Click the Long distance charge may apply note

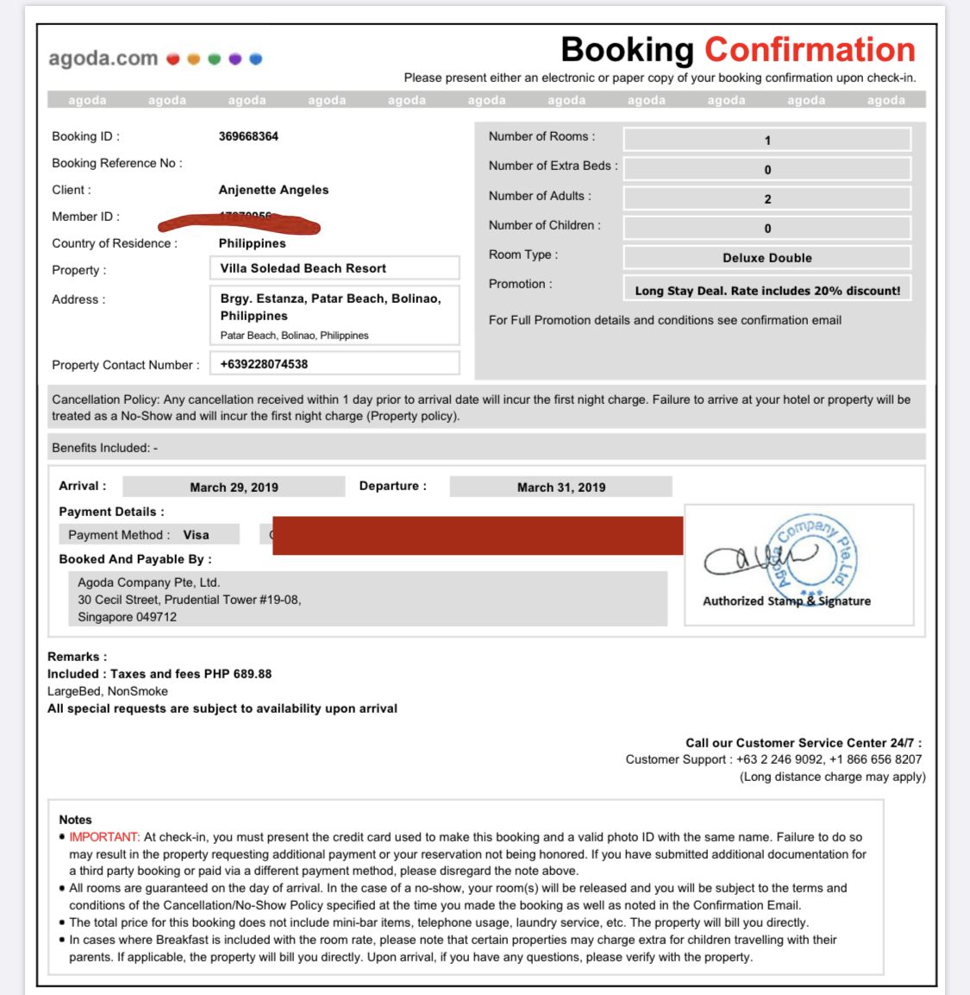click(x=832, y=777)
